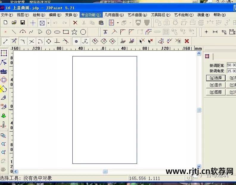Viewport: 236px width, 185px height.
Task: Select the circle drawing tool
Action: point(49,32)
